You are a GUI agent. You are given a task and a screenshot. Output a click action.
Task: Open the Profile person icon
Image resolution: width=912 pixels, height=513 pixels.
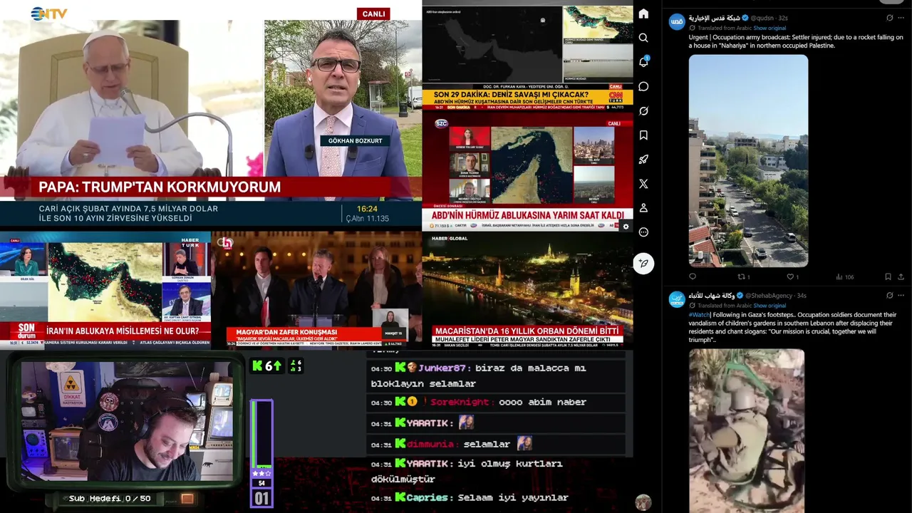643,207
